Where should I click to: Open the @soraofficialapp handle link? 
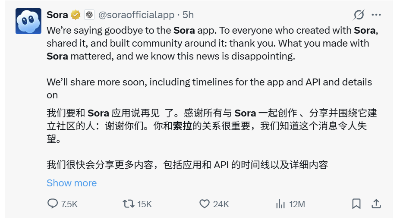pyautogui.click(x=136, y=15)
